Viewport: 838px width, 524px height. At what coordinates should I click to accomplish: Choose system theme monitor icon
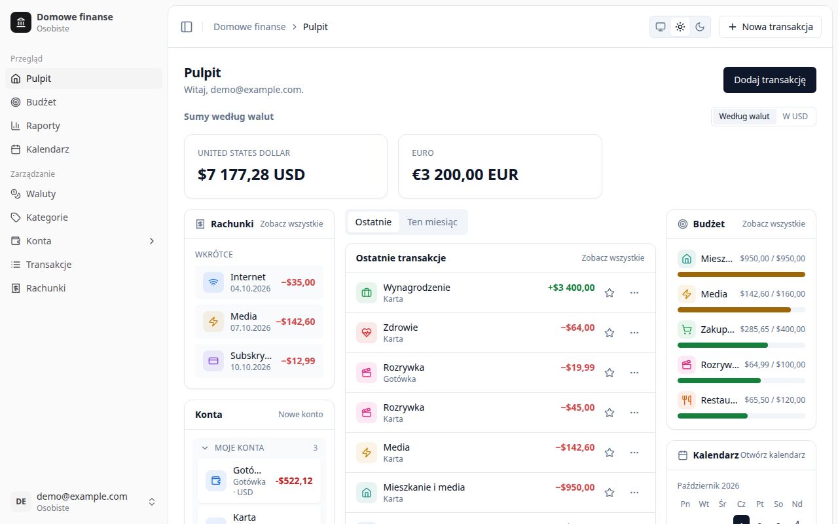pyautogui.click(x=661, y=27)
